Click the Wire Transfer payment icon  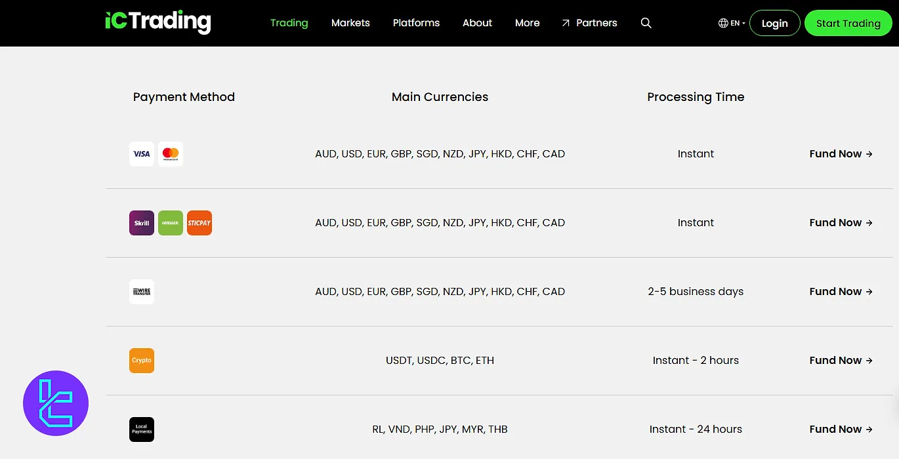(x=141, y=291)
